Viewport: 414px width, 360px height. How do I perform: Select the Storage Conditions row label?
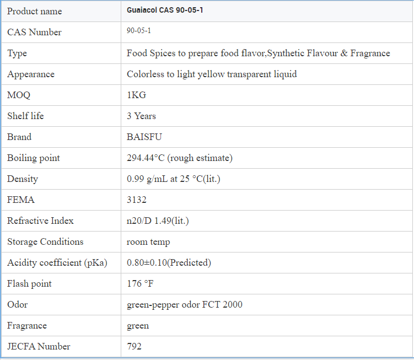coord(45,242)
